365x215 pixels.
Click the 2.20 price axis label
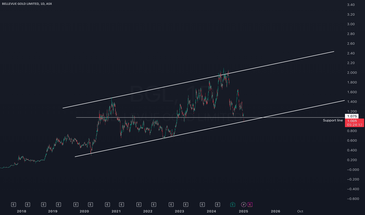351,63
